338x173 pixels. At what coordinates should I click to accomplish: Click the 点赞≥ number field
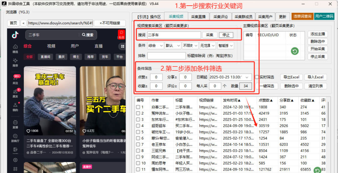click(156, 77)
